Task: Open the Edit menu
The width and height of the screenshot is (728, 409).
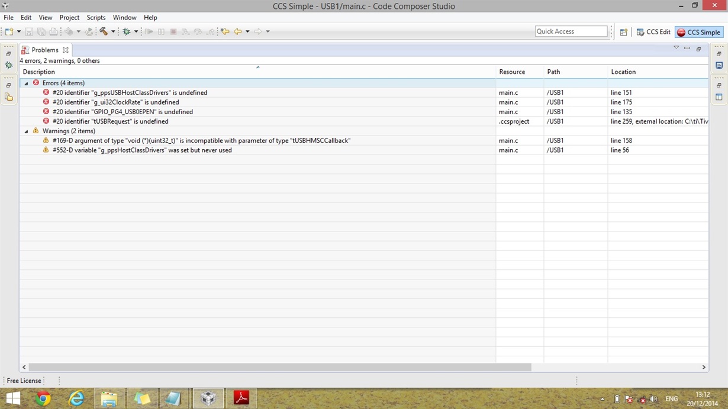Action: click(x=26, y=18)
